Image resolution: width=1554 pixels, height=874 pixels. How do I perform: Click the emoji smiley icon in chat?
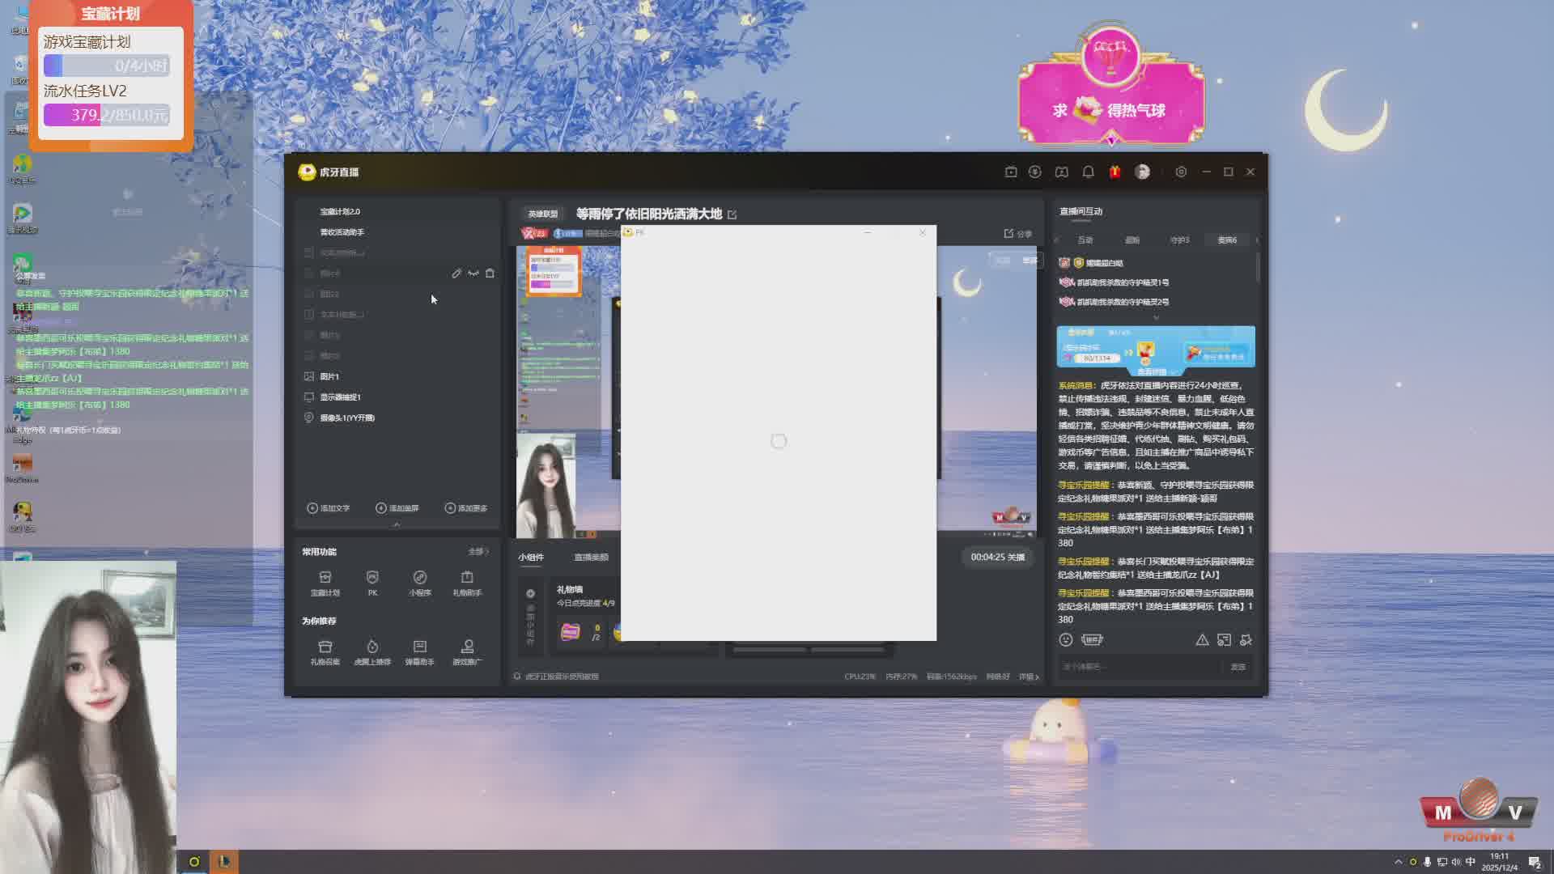(x=1066, y=639)
